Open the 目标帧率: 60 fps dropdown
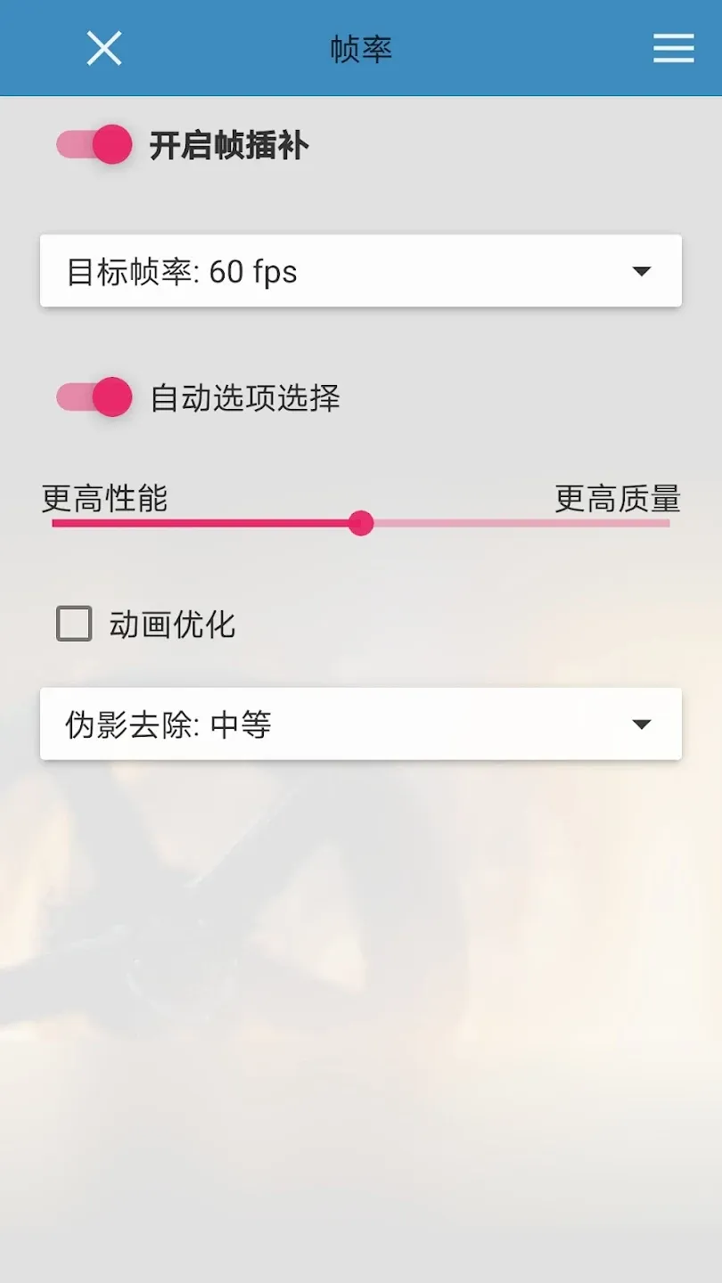Image resolution: width=722 pixels, height=1283 pixels. 361,271
